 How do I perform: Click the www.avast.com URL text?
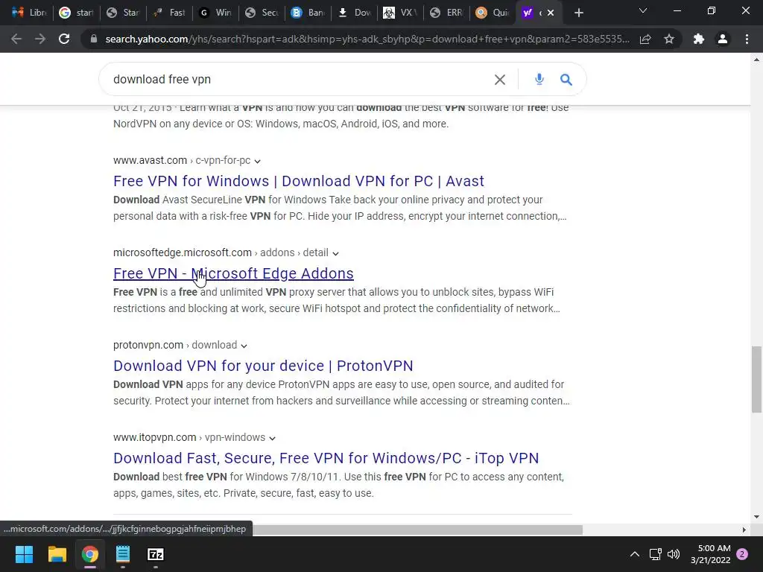pos(150,160)
